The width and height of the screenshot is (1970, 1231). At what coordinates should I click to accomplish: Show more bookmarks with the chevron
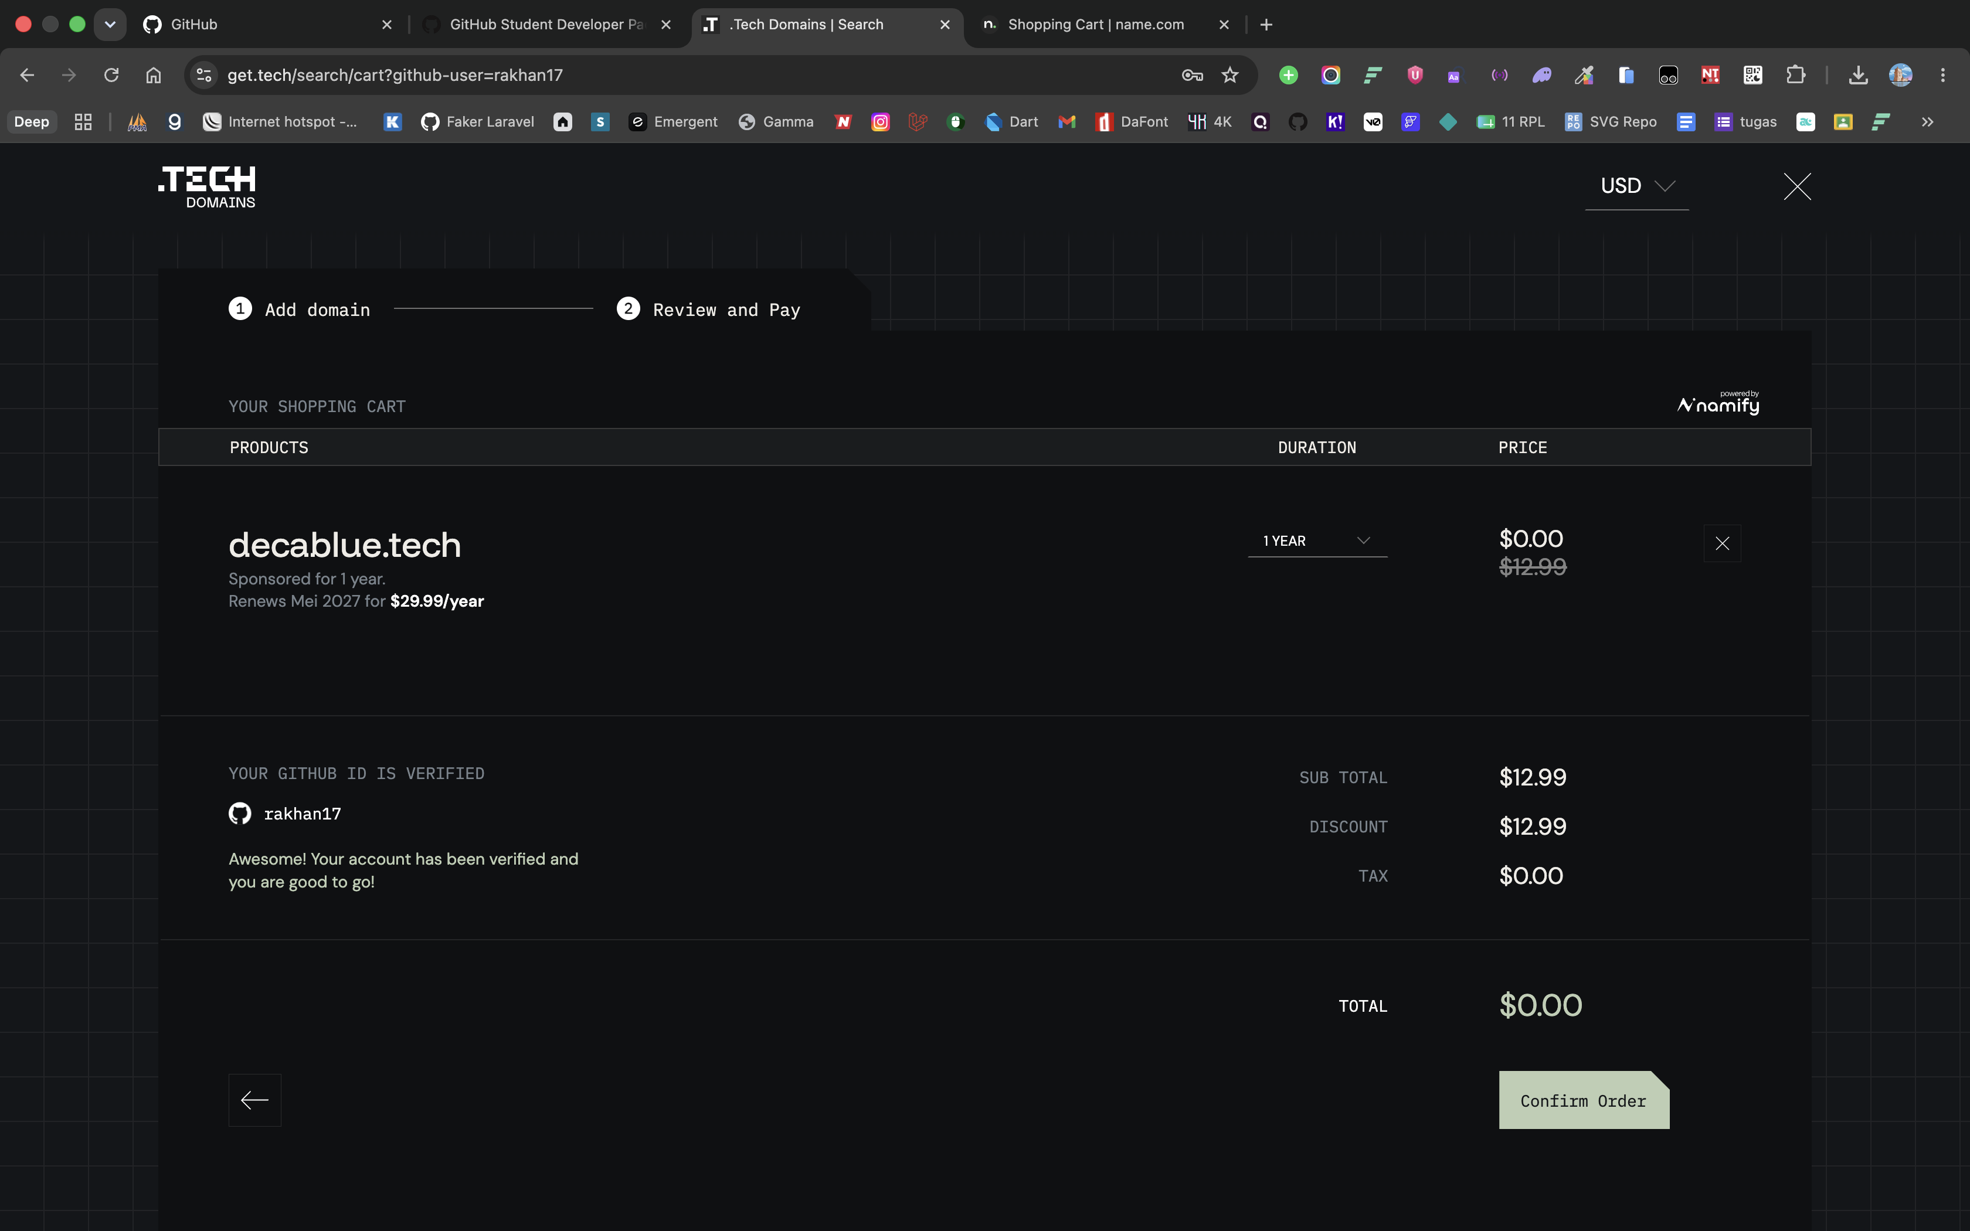[1927, 121]
